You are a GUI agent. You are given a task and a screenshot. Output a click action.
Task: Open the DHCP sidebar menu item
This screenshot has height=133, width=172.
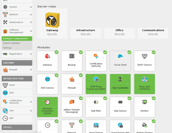point(17,85)
